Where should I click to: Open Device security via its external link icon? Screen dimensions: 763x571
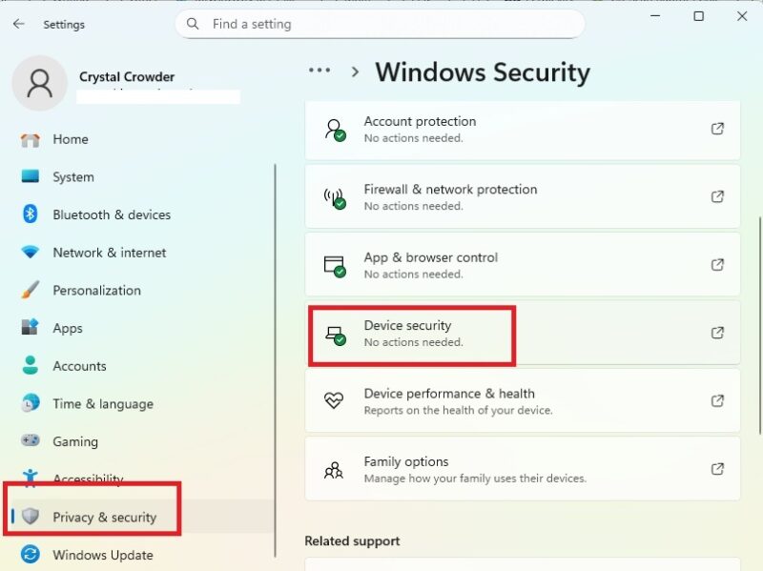tap(717, 334)
